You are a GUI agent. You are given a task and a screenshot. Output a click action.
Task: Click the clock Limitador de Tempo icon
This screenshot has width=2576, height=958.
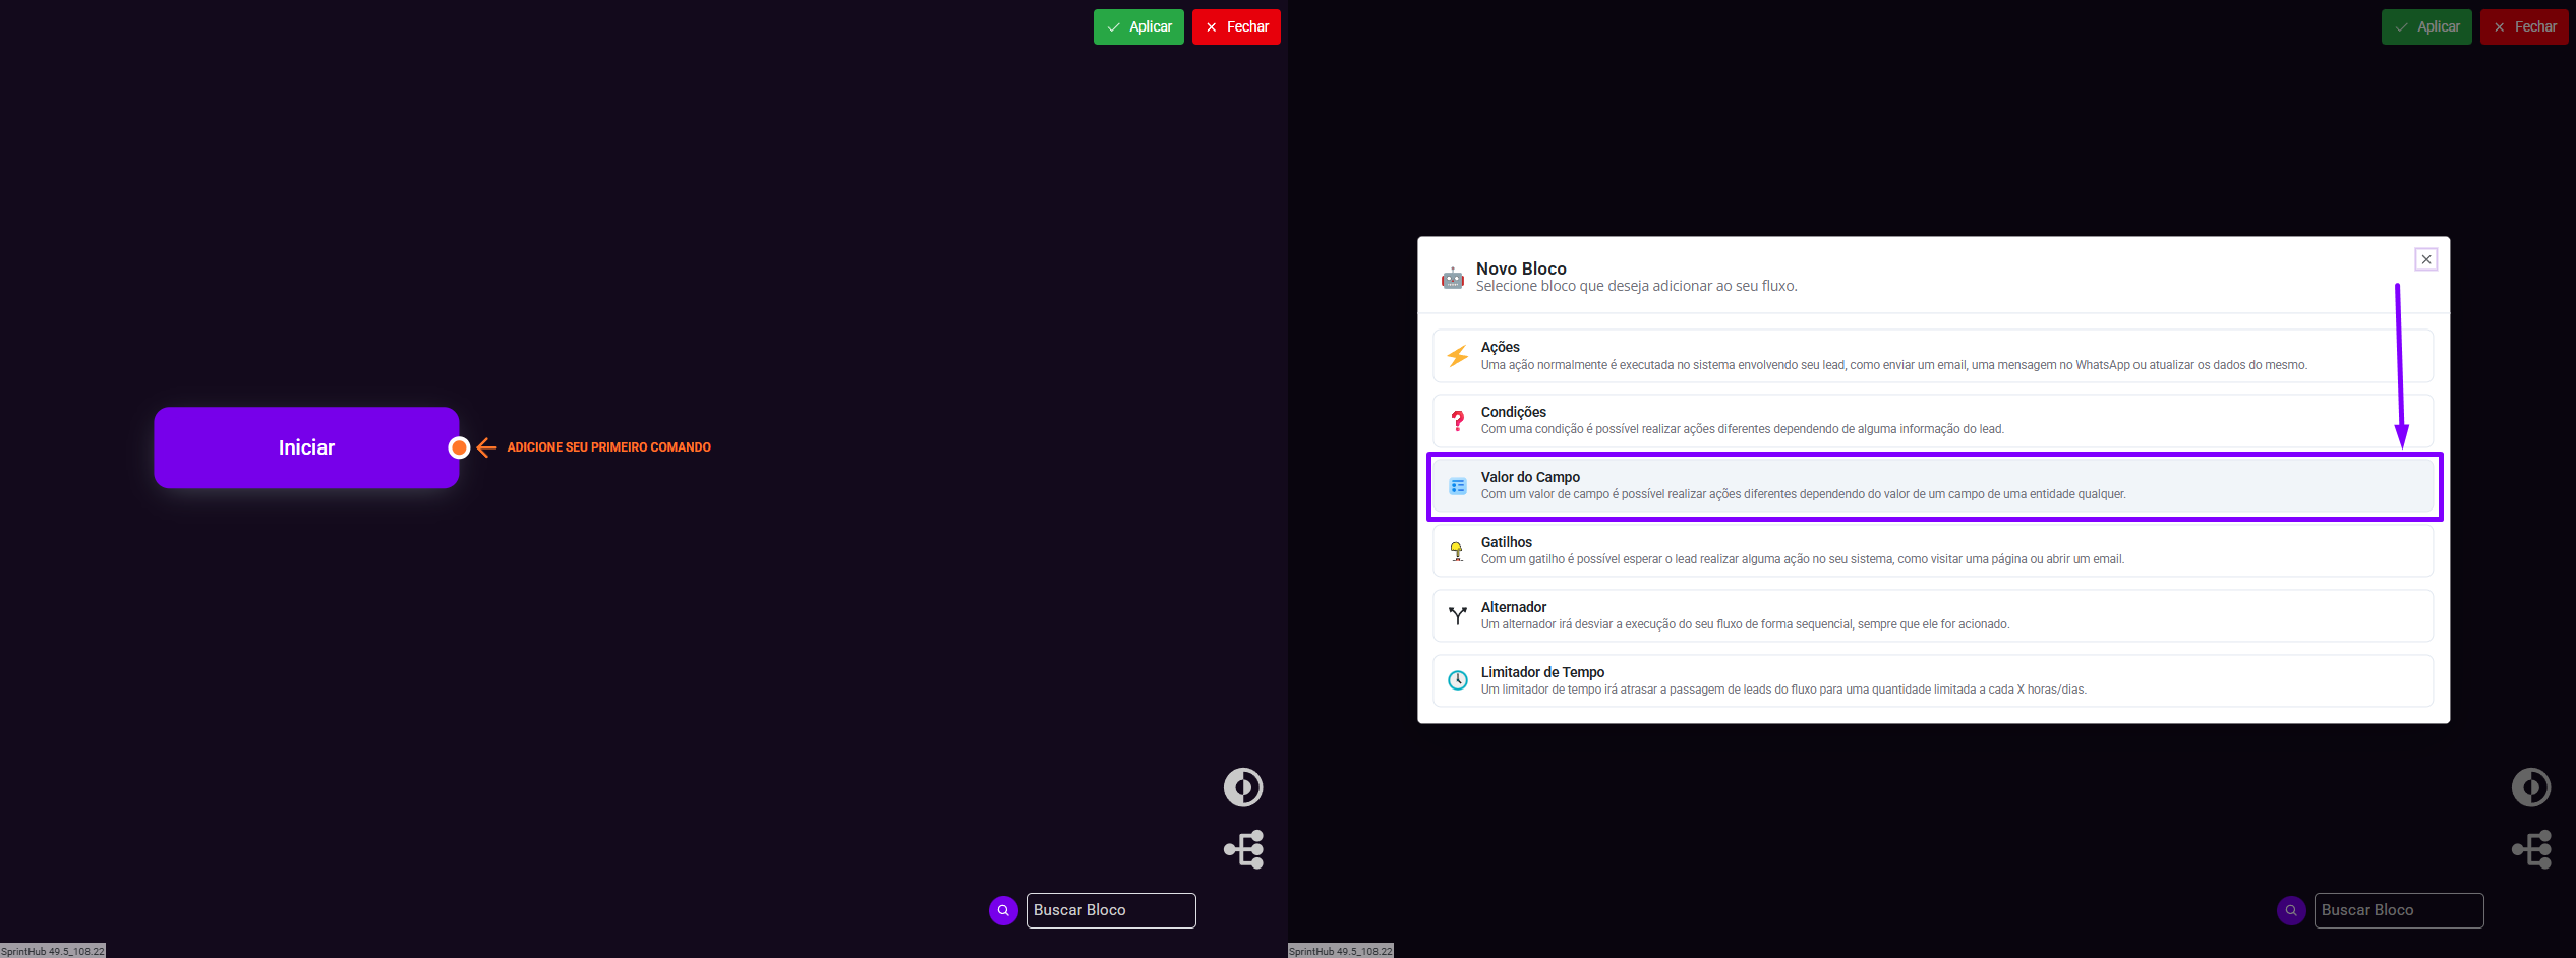point(1457,681)
